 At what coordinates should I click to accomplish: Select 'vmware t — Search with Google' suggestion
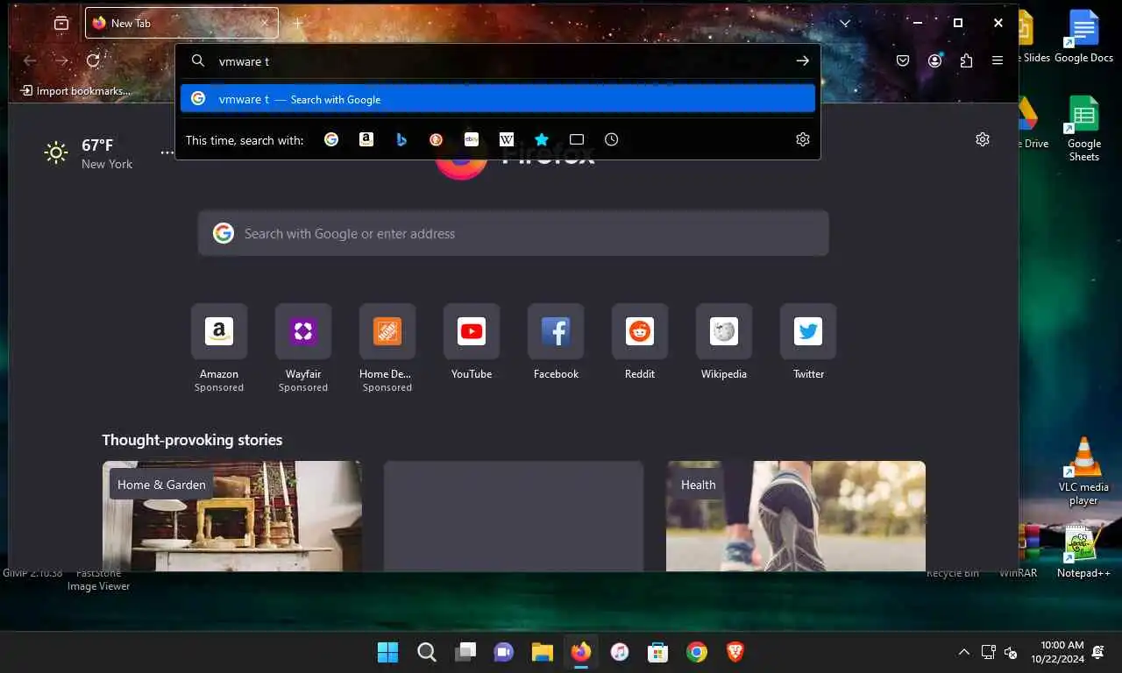click(498, 99)
